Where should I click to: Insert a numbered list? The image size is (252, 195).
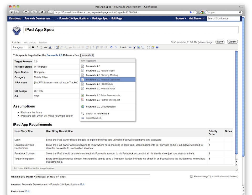[x=97, y=47]
